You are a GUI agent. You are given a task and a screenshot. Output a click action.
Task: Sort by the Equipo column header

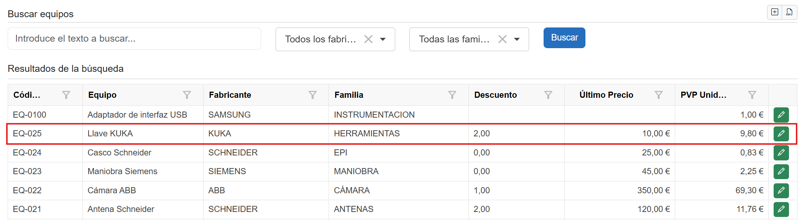[102, 95]
